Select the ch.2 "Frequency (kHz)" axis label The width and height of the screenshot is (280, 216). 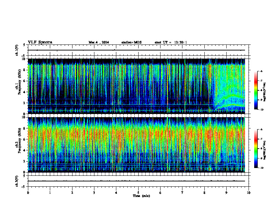[x=19, y=140]
